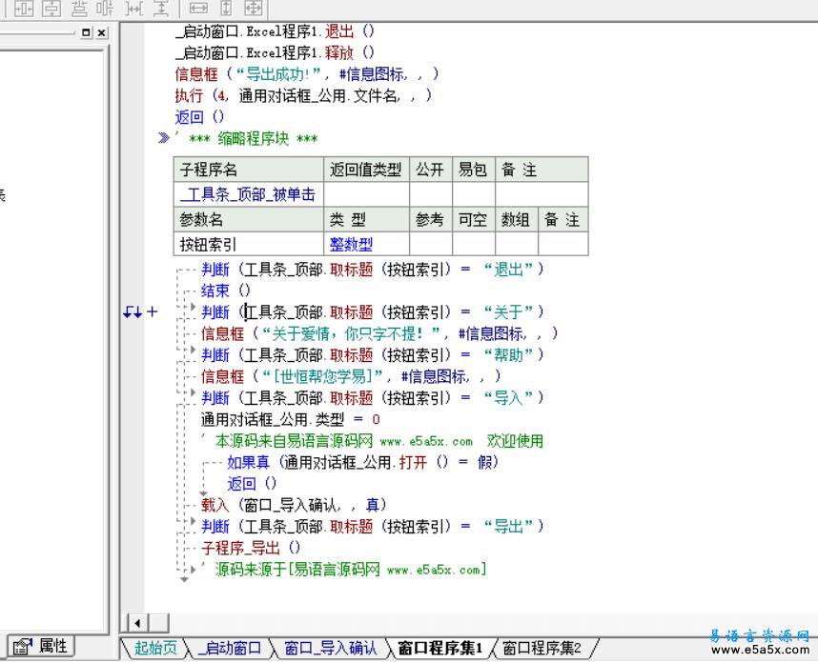The image size is (818, 662).
Task: Click the fourth alignment toolbar icon
Action: [x=105, y=8]
